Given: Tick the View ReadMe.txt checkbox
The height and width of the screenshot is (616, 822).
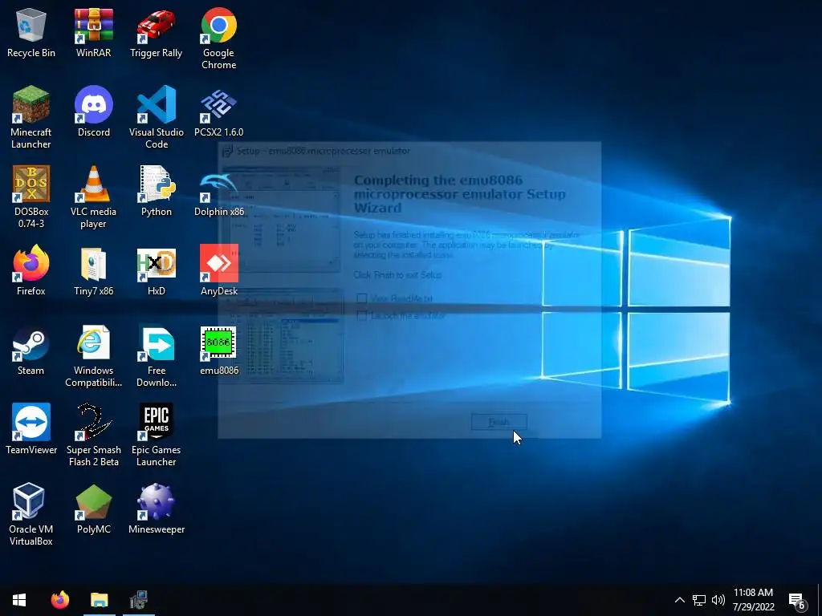Looking at the screenshot, I should (362, 298).
